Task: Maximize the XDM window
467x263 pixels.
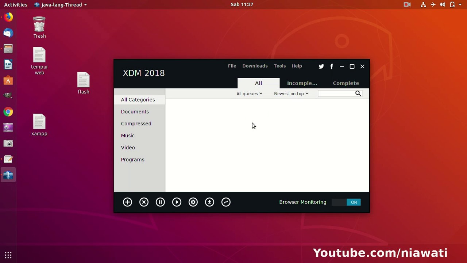Action: (x=352, y=66)
